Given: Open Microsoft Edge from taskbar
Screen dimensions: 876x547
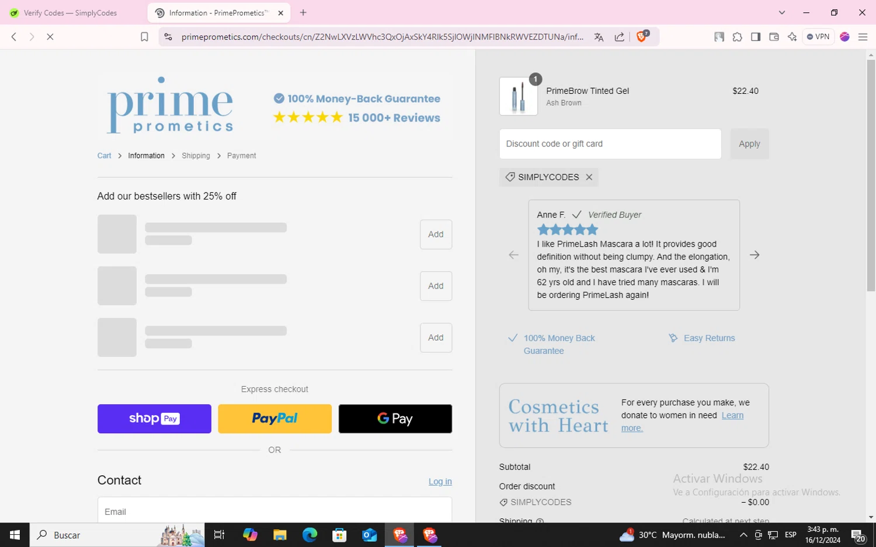Looking at the screenshot, I should pyautogui.click(x=310, y=535).
